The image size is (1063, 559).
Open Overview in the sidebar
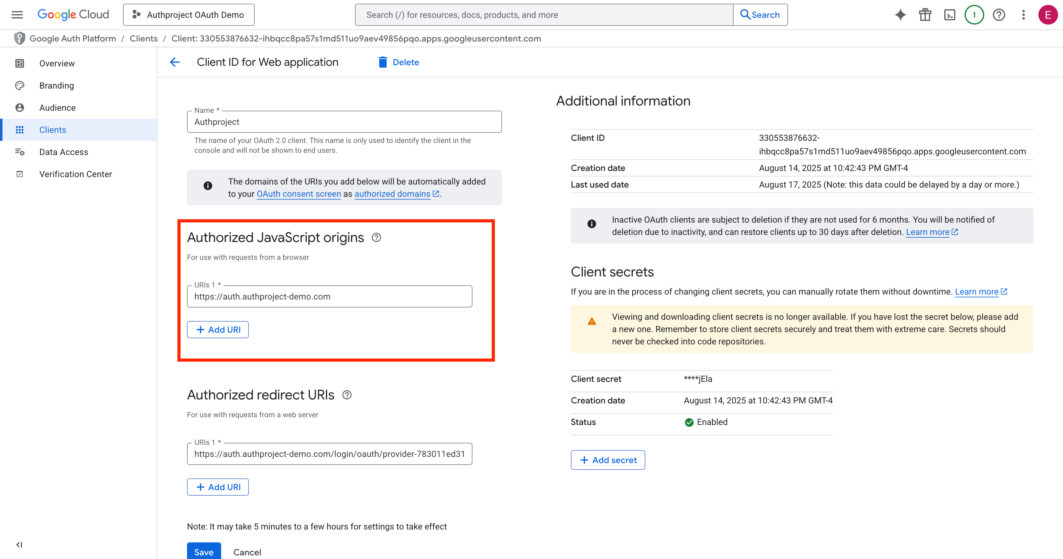pyautogui.click(x=78, y=64)
